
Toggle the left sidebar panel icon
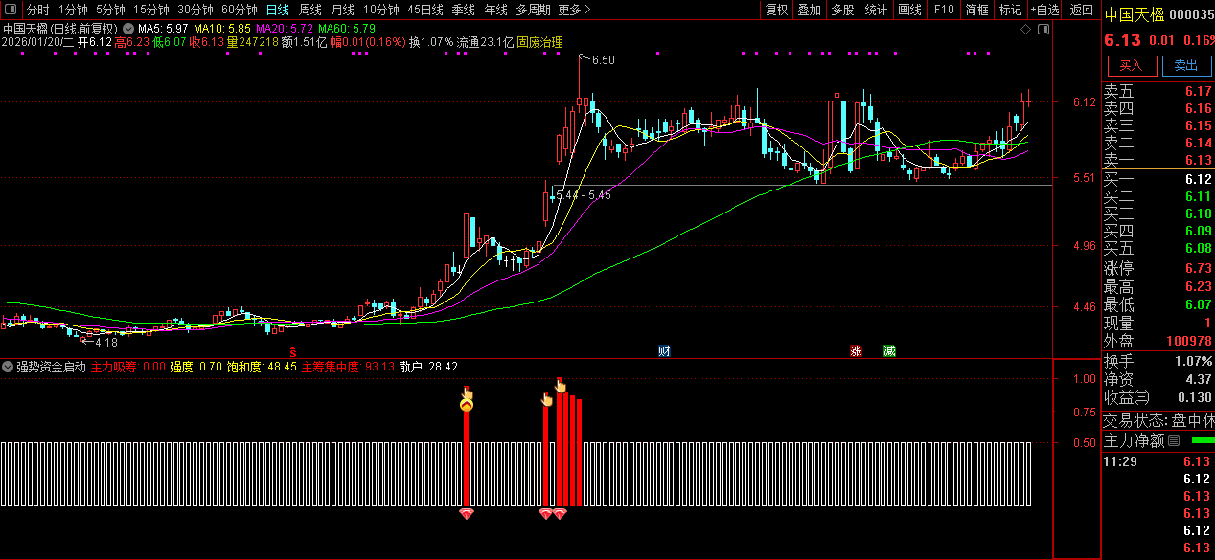click(x=12, y=10)
